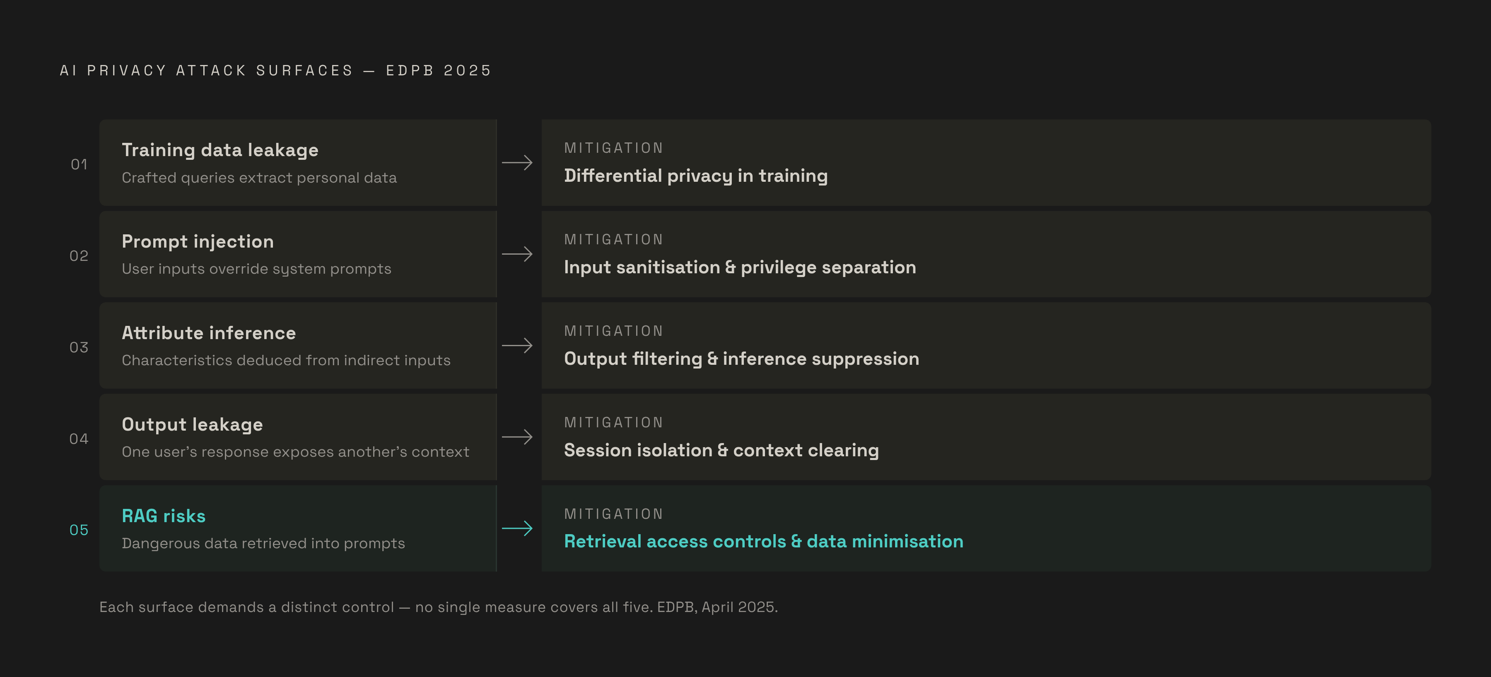Click the footer note 'Each surface demands a distinct control'

(x=246, y=607)
